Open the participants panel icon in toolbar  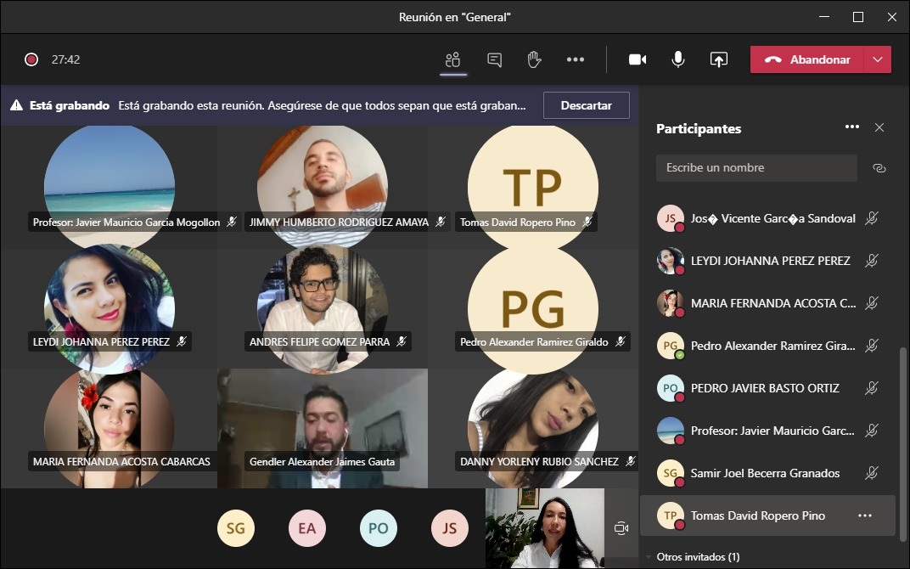(x=452, y=59)
